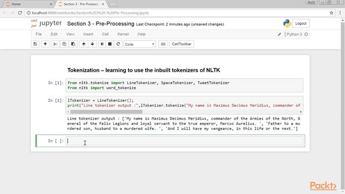Image resolution: width=345 pixels, height=194 pixels.
Task: Click the Python logo icon
Action: point(287,24)
